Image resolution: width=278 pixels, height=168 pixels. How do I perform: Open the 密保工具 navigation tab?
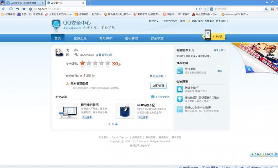(x=80, y=38)
